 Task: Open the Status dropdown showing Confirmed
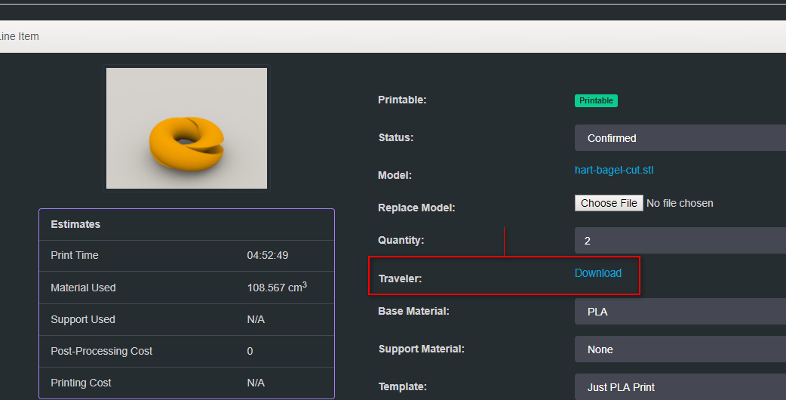pyautogui.click(x=679, y=138)
